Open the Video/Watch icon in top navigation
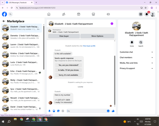The image size is (159, 126). click(79, 14)
